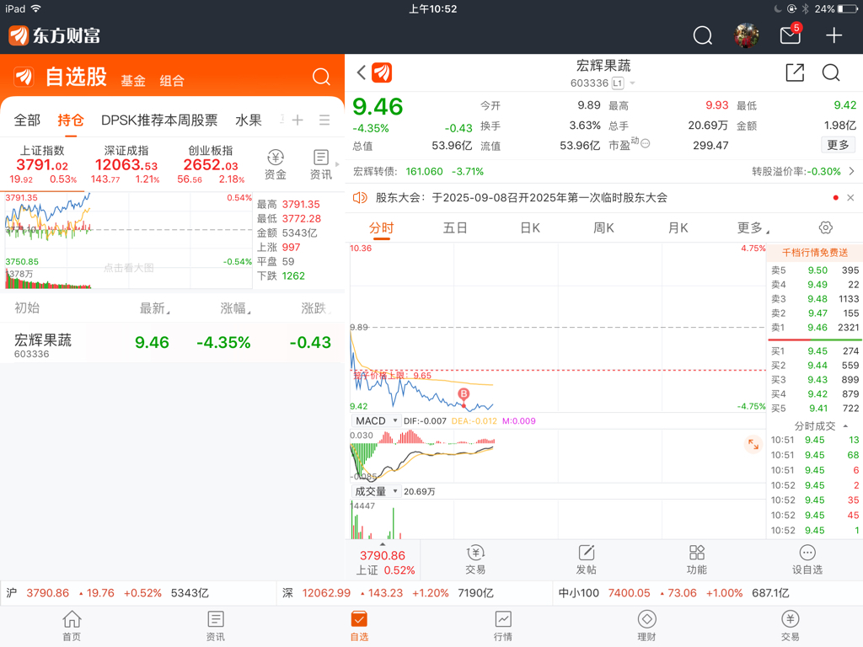This screenshot has height=647, width=863.
Task: Sort watchlist by 涨幅 percent
Action: [236, 308]
